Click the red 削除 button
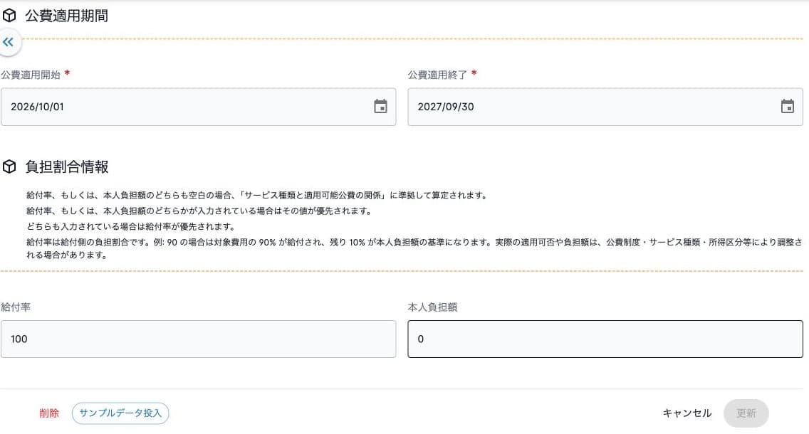809x434 pixels. point(49,413)
